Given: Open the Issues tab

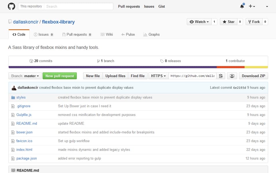Looking at the screenshot, I should 43,35.
